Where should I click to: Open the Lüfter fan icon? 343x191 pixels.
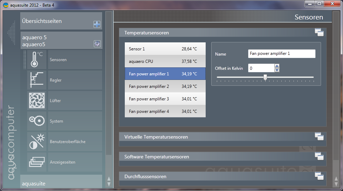tap(37, 100)
